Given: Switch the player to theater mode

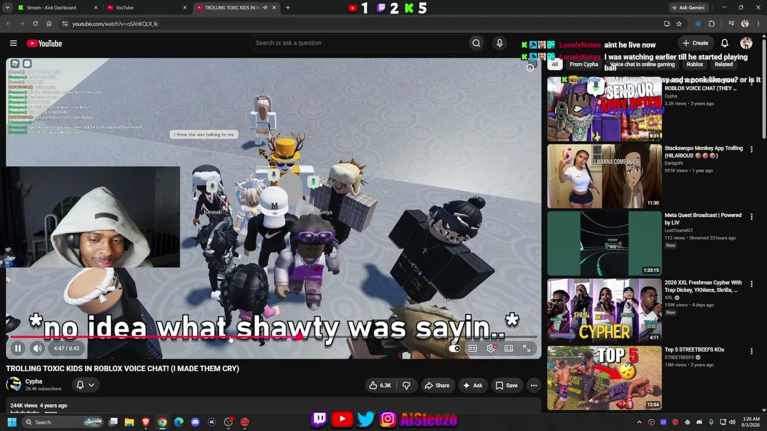Looking at the screenshot, I should point(509,348).
